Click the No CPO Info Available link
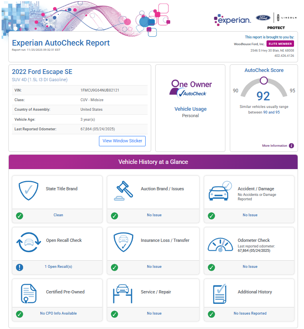This screenshot has height=329, width=304. (x=58, y=313)
